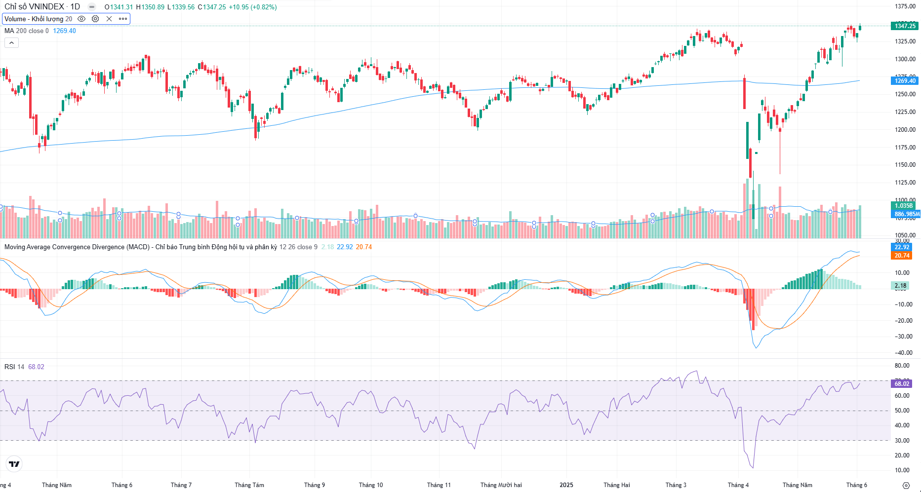
Task: Click the Tháng Tám time axis label
Action: 249,485
